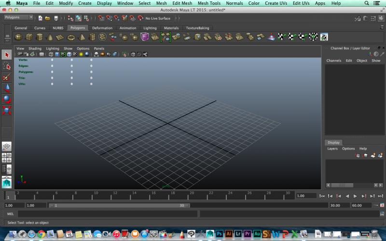Click the polygon torus shelf icon

tap(70, 37)
